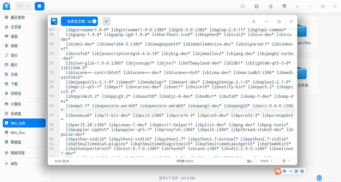Click the 拼 icon on Sogou bar

296,171
